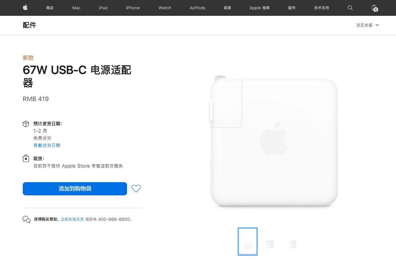Image resolution: width=396 pixels, height=264 pixels.
Task: Click the 添加到购物袋 button
Action: [x=75, y=189]
